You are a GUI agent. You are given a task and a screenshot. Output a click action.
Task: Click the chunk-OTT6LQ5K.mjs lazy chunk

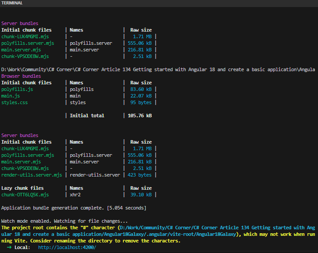pyautogui.click(x=25, y=195)
